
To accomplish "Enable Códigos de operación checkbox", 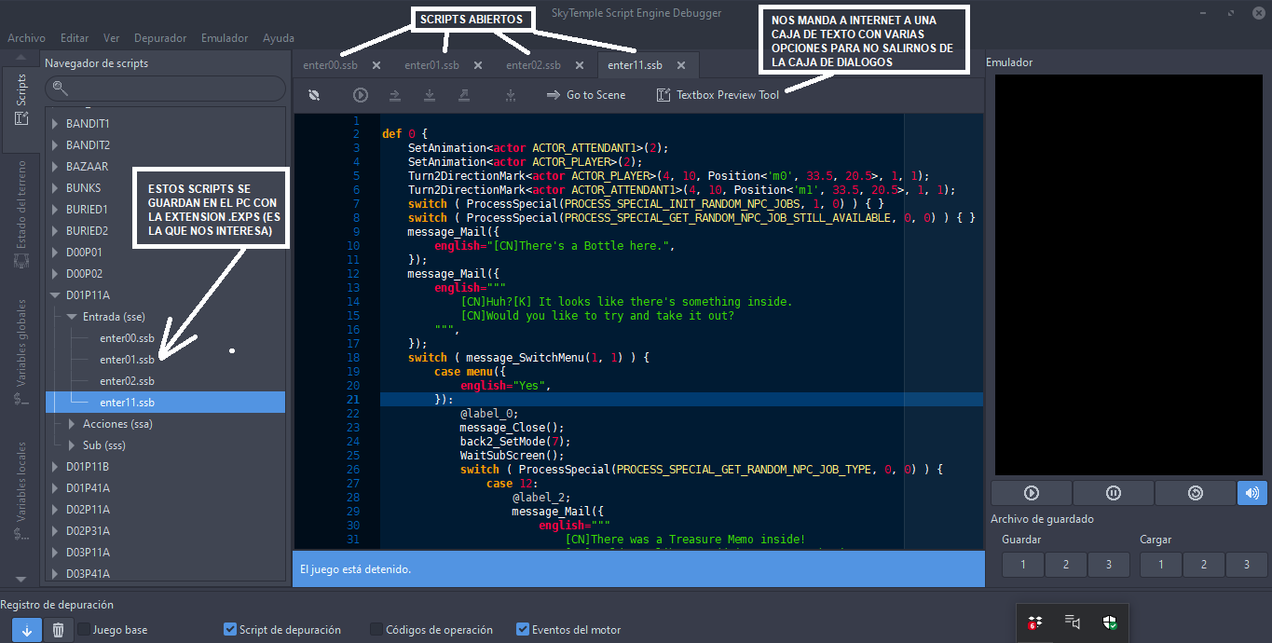I will [376, 630].
